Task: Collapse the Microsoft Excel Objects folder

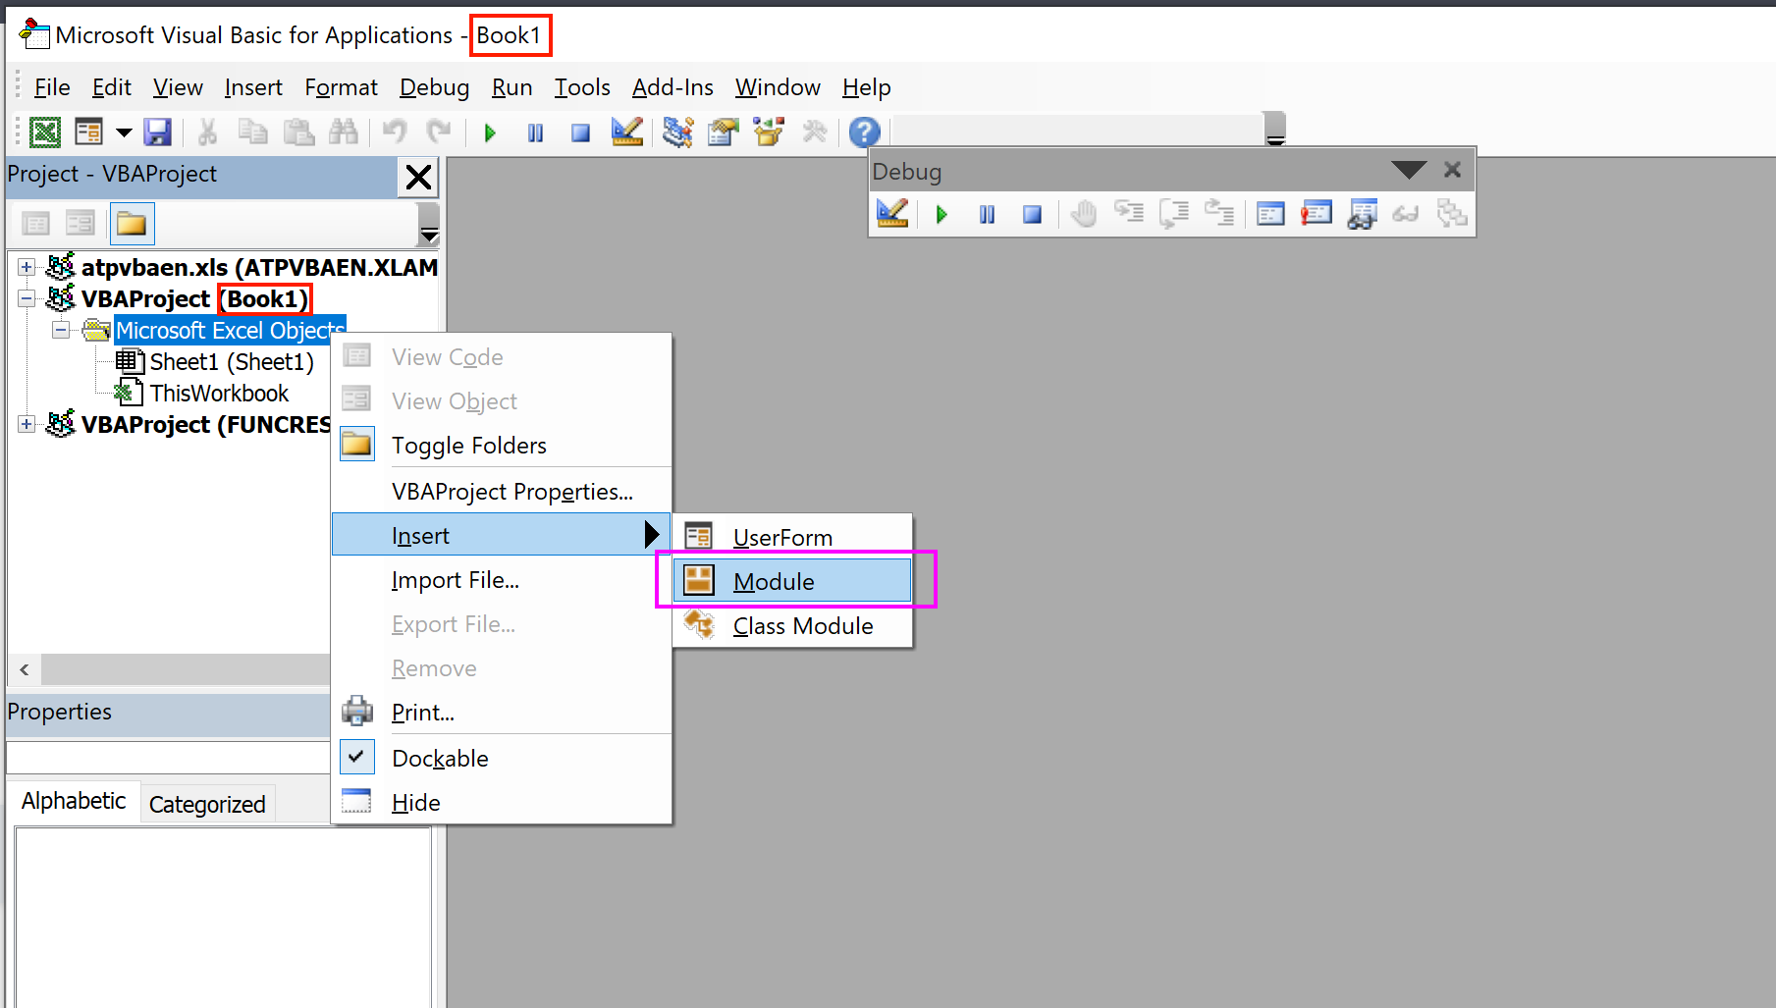Action: (61, 330)
